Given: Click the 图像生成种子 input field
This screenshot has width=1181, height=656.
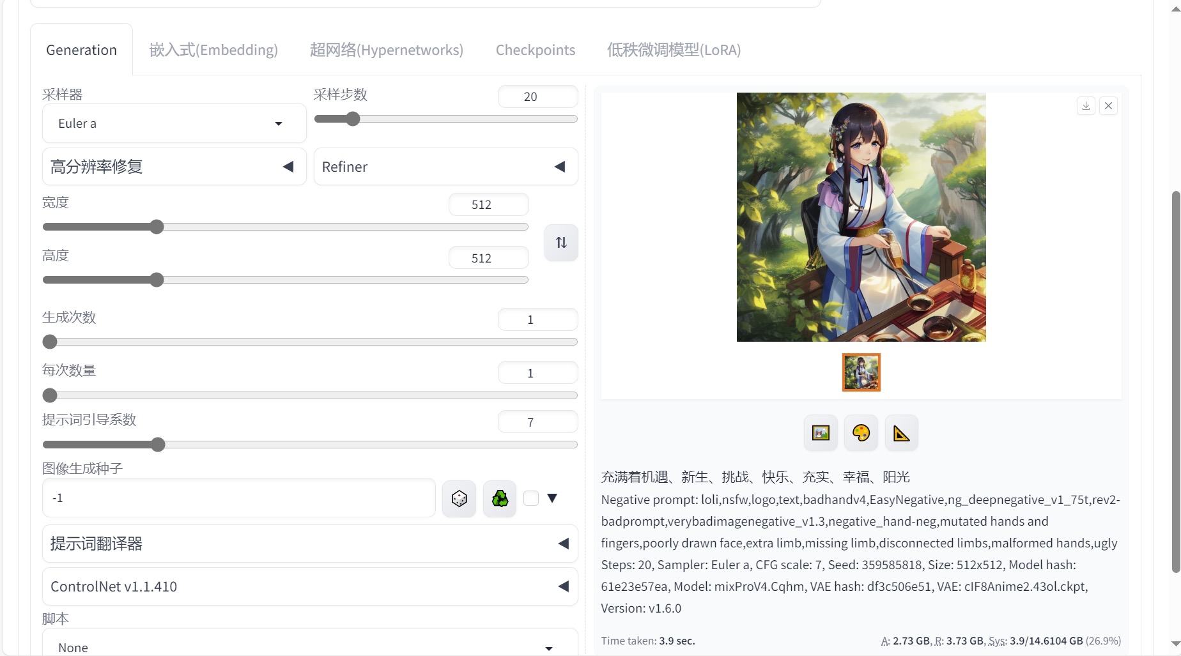Looking at the screenshot, I should tap(238, 498).
